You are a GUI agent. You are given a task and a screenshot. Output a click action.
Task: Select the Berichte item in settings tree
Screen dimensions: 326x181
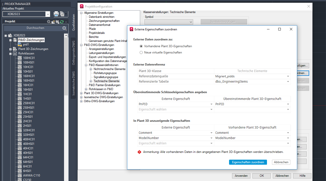94,37
